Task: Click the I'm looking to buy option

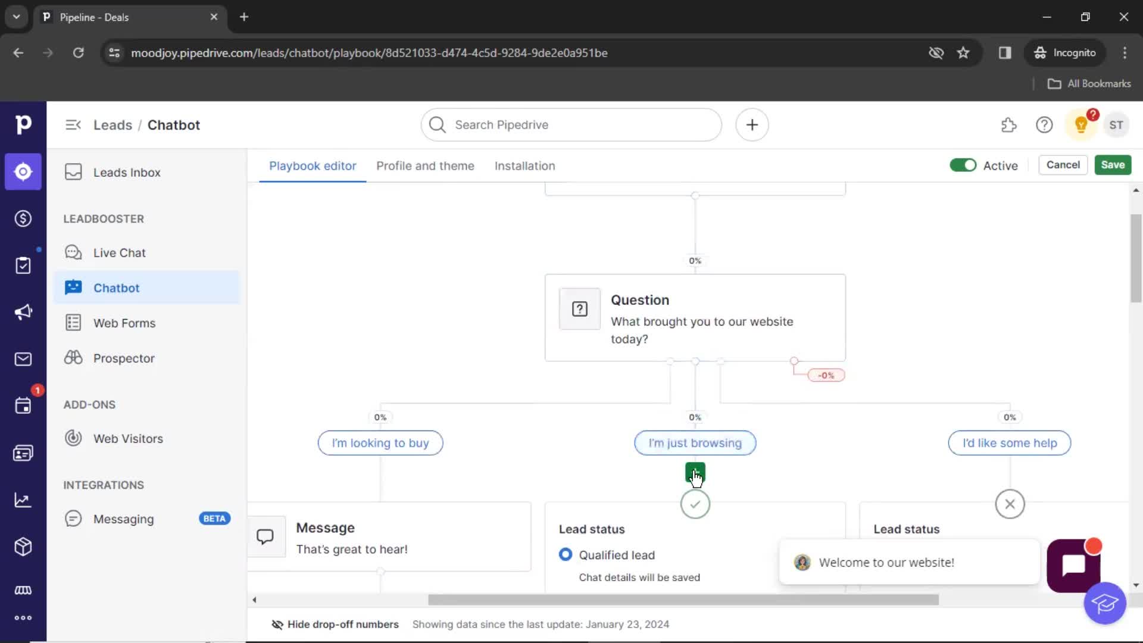Action: pos(381,443)
